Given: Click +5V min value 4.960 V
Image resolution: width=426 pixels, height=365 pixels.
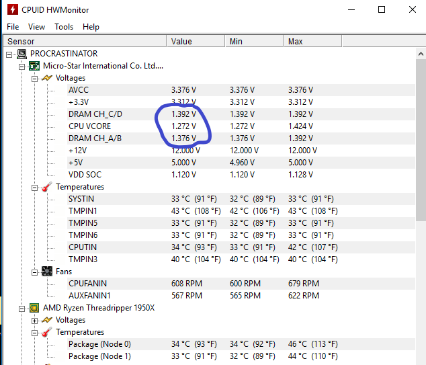Looking at the screenshot, I should pos(242,163).
